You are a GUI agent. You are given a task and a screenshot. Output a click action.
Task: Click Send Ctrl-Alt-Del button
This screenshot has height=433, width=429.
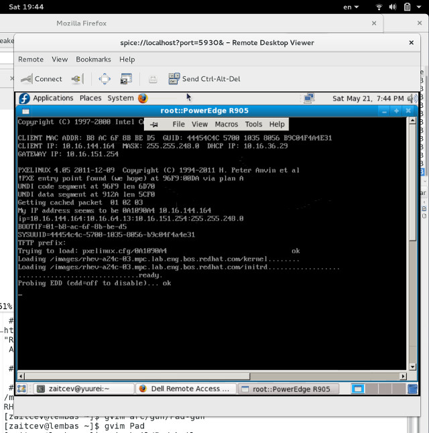[x=204, y=79]
